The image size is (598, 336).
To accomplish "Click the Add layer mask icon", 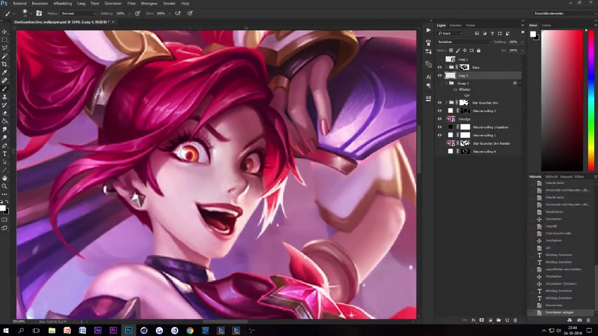I will (x=482, y=320).
